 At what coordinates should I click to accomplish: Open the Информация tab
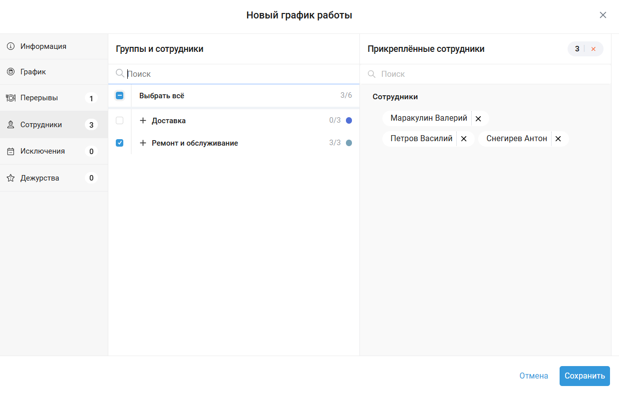[43, 46]
